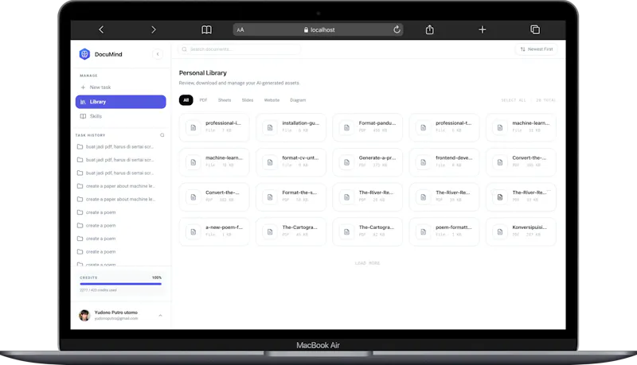Expand the user account menu chevron
Image resolution: width=637 pixels, height=365 pixels.
point(161,315)
